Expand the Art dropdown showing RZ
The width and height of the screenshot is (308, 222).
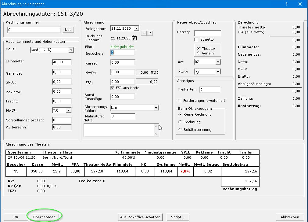[x=218, y=62]
